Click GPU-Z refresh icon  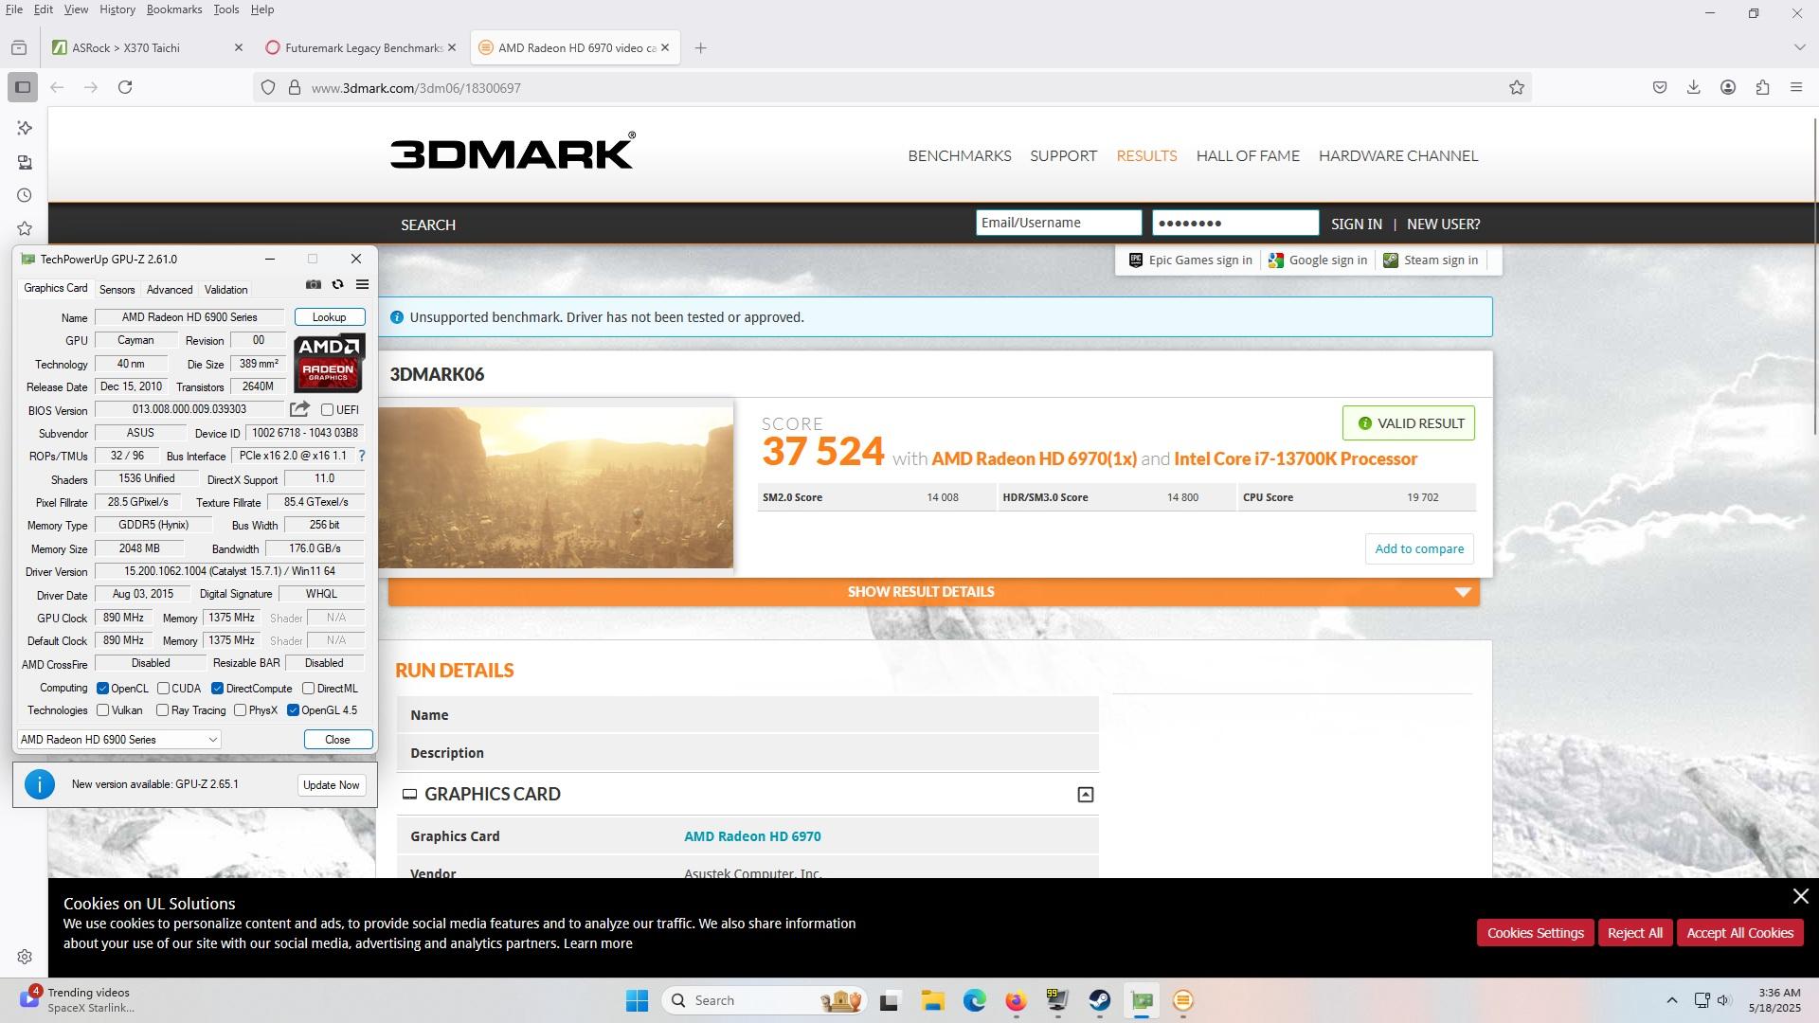click(337, 284)
